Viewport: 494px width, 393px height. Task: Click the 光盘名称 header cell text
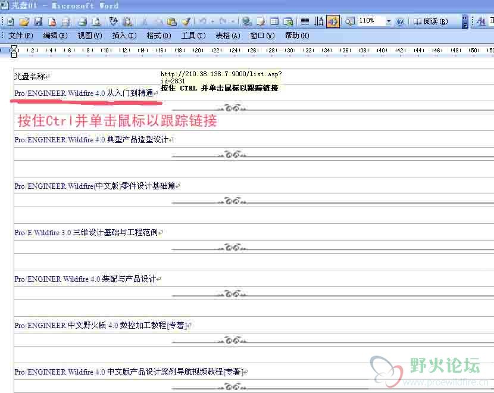pos(30,76)
